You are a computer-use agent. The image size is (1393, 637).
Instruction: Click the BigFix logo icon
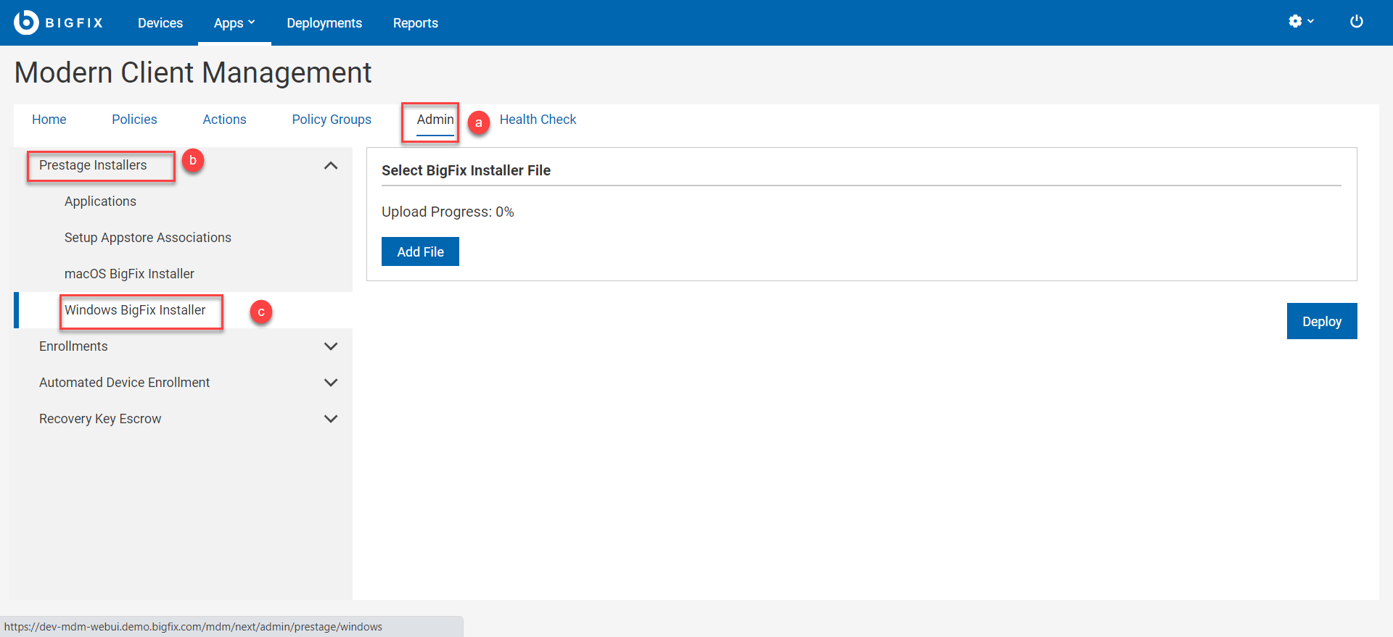pyautogui.click(x=26, y=22)
